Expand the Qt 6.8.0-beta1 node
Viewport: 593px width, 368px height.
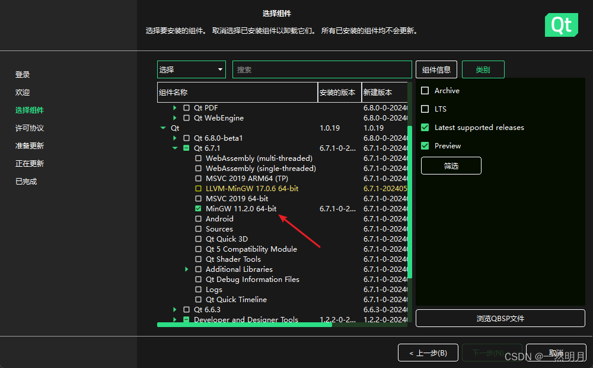(175, 138)
